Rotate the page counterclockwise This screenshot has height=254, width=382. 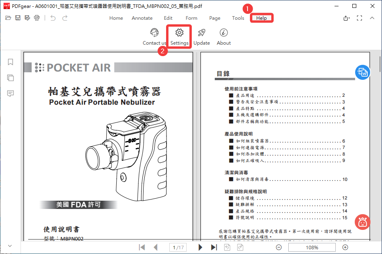click(x=227, y=247)
